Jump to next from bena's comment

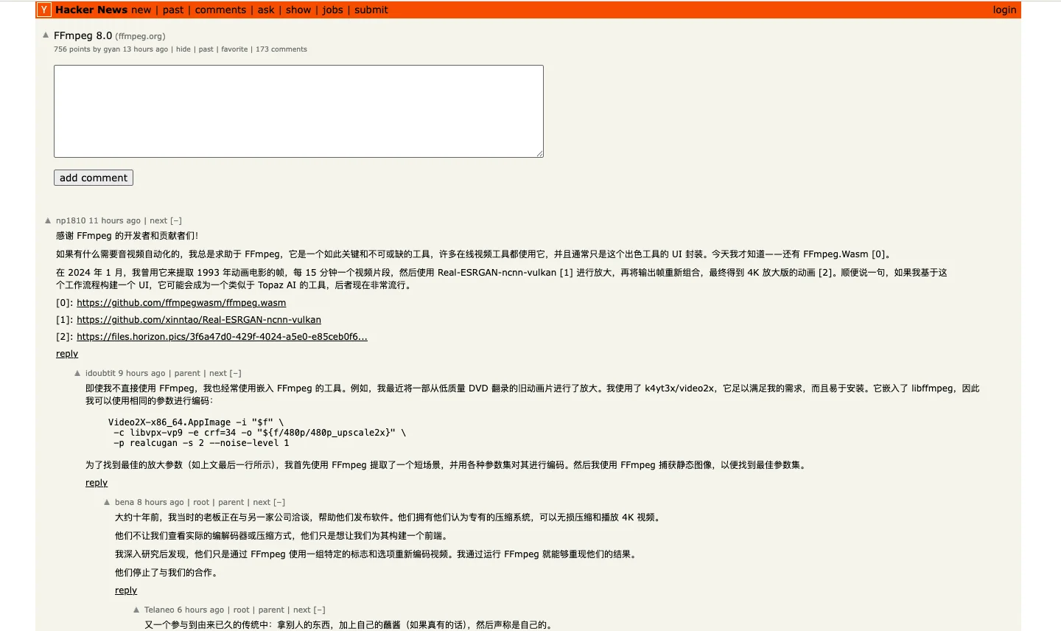262,502
